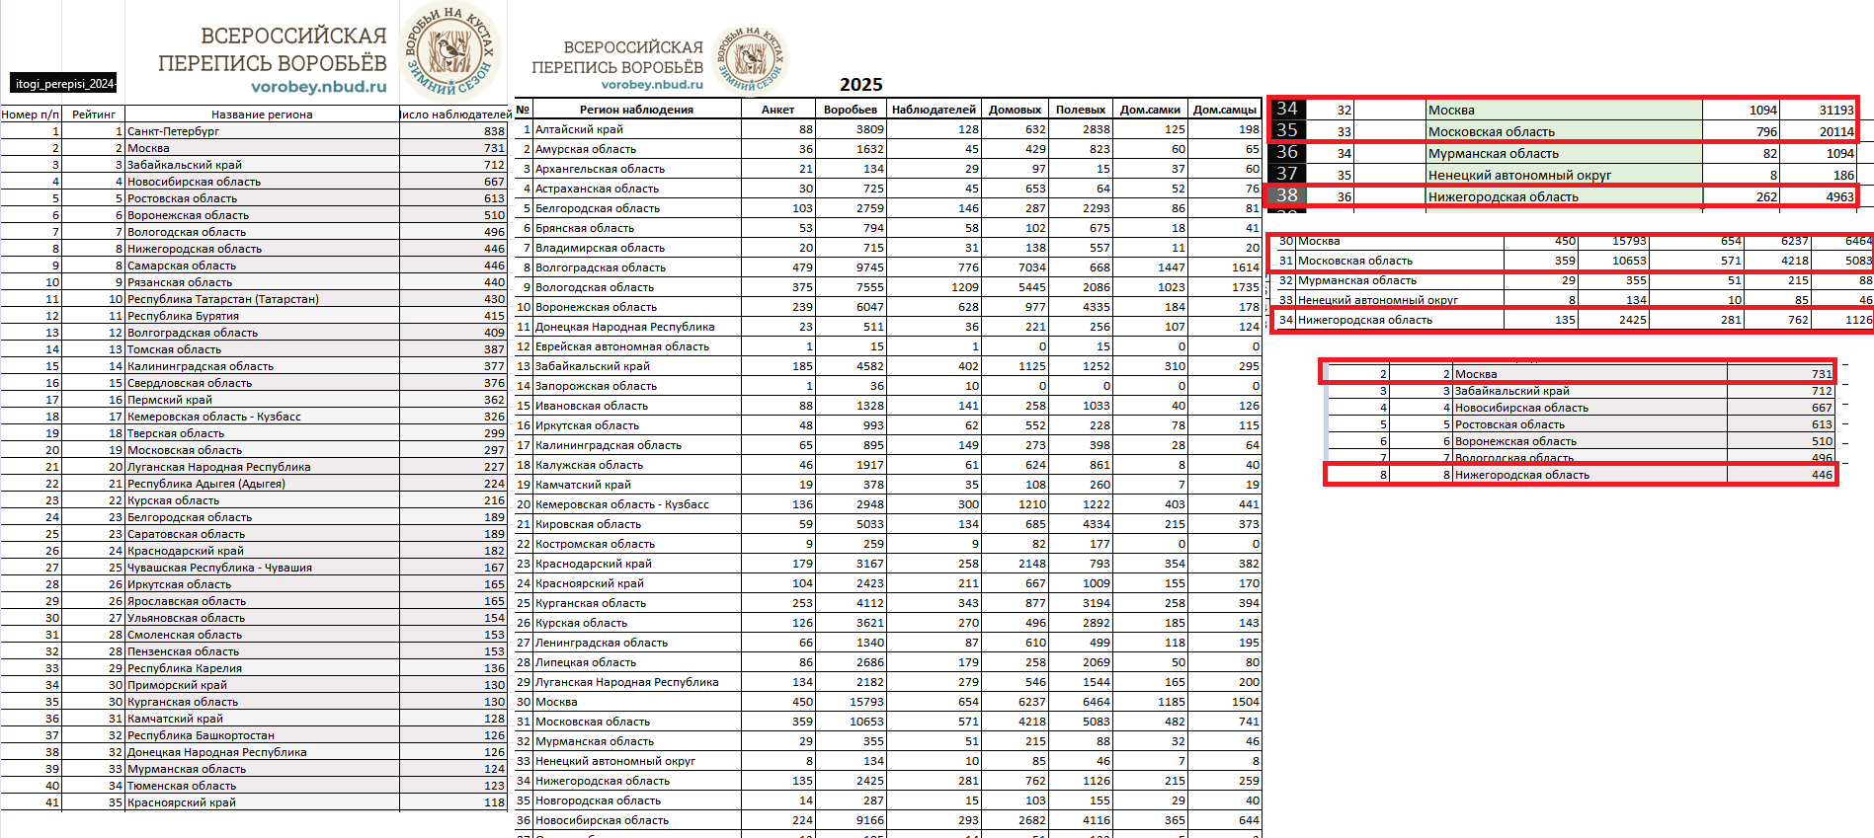Select the 'Костромская область' cell
Screen dimensions: 1874x838
point(637,544)
